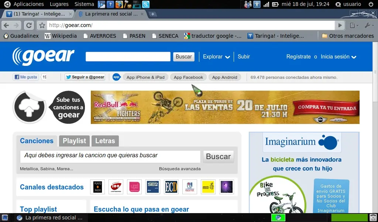The height and width of the screenshot is (222, 378).
Task: Open the Lugares menu
Action: [x=59, y=4]
